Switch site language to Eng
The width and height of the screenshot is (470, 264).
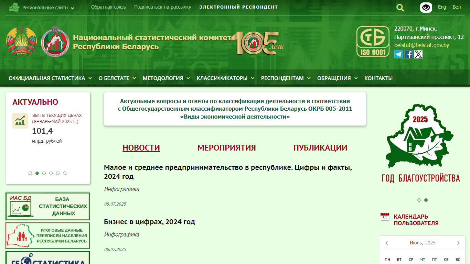pos(442,7)
